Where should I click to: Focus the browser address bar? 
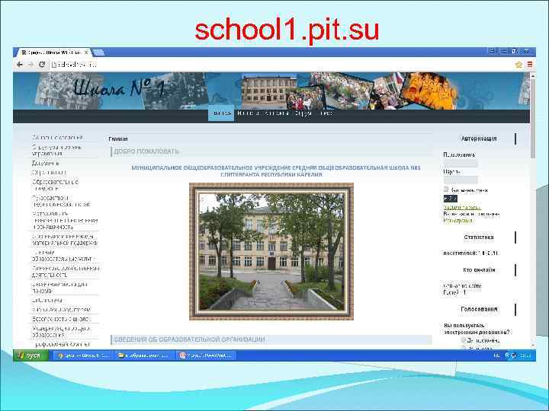[x=280, y=65]
